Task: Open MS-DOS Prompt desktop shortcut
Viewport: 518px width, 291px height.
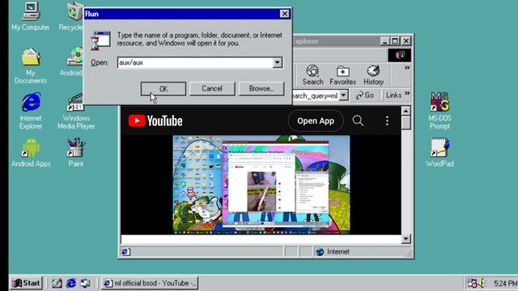Action: (x=439, y=111)
